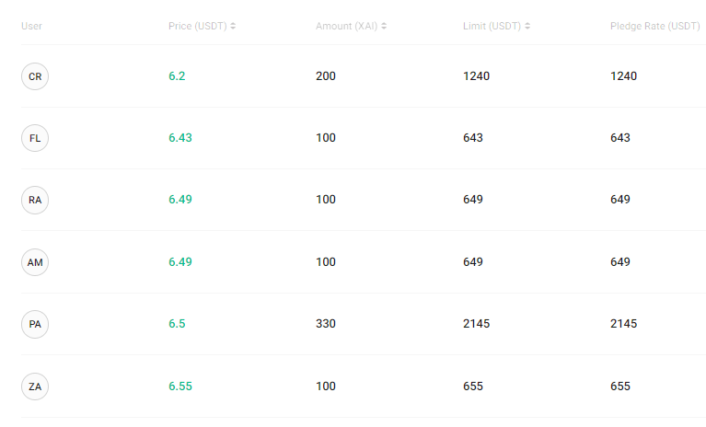Sort by Amount using arrow icon

pos(384,26)
